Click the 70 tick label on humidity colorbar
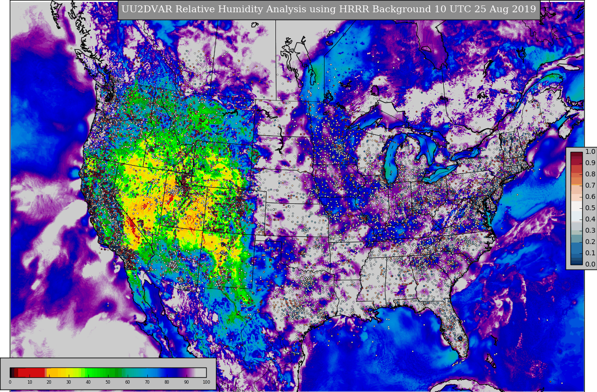597x392 pixels. point(147,382)
